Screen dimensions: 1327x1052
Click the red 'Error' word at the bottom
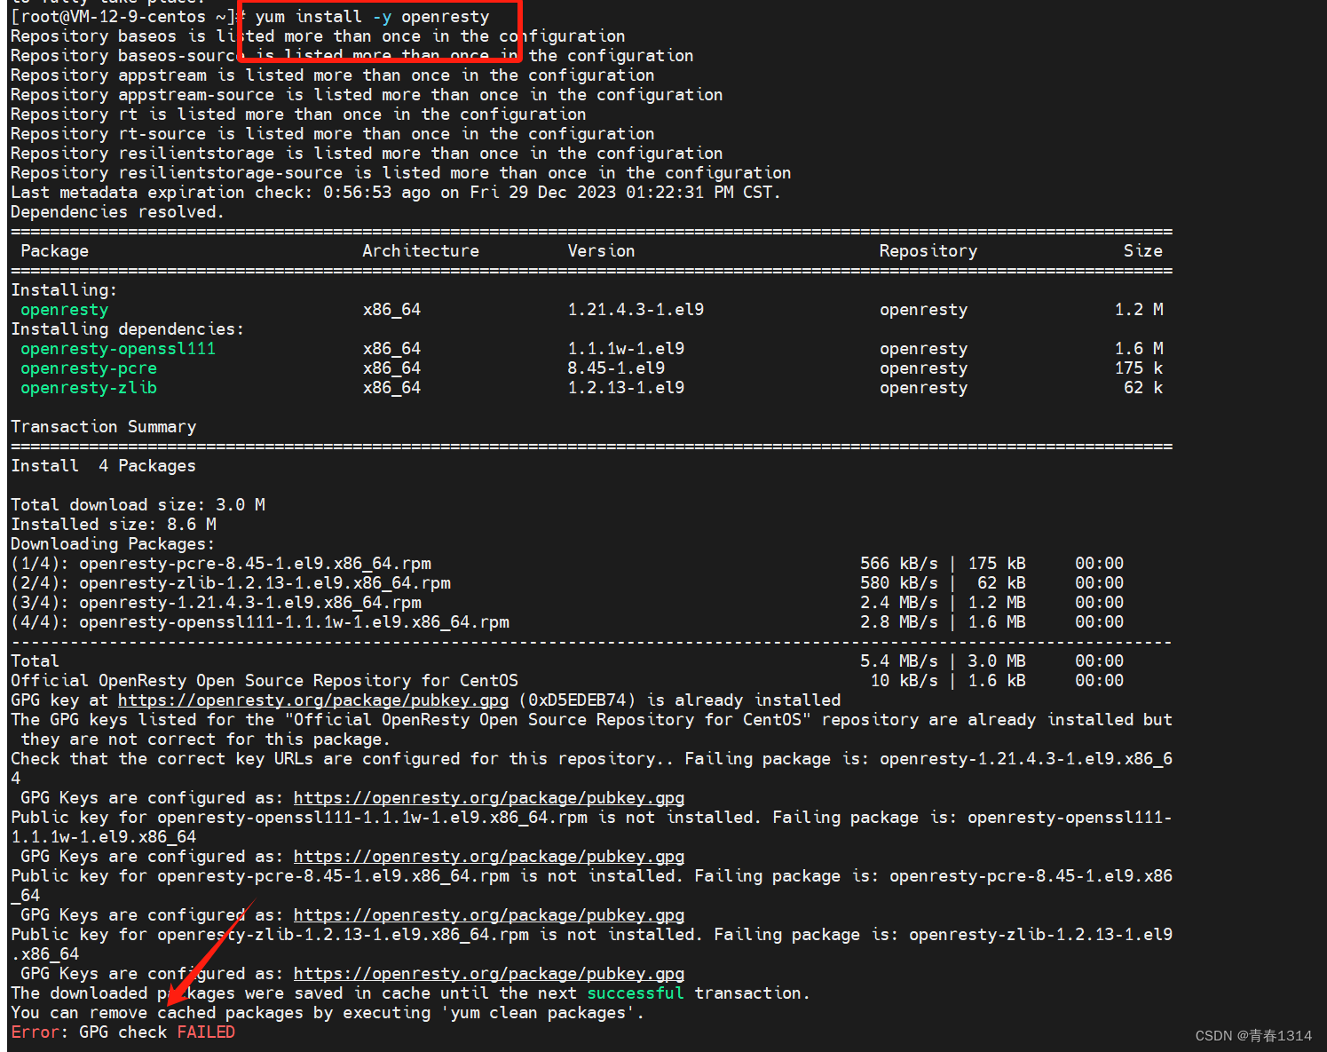tap(35, 1032)
